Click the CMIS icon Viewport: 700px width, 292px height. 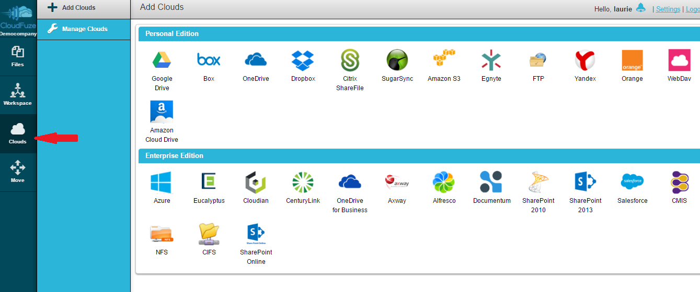(679, 182)
